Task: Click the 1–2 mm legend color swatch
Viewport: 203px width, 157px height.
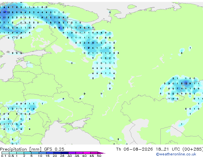Action: point(20,153)
